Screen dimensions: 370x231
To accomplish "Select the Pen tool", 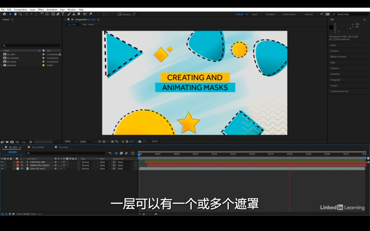I will coord(58,14).
